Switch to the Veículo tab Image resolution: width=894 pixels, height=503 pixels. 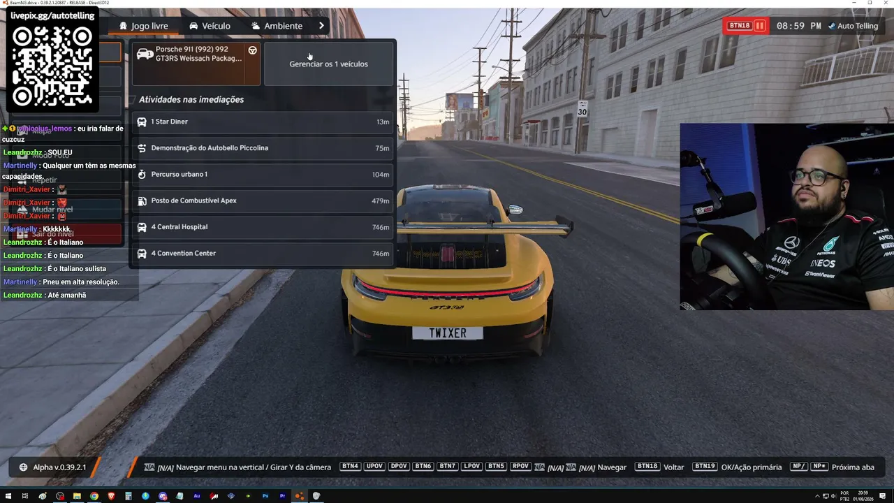209,26
